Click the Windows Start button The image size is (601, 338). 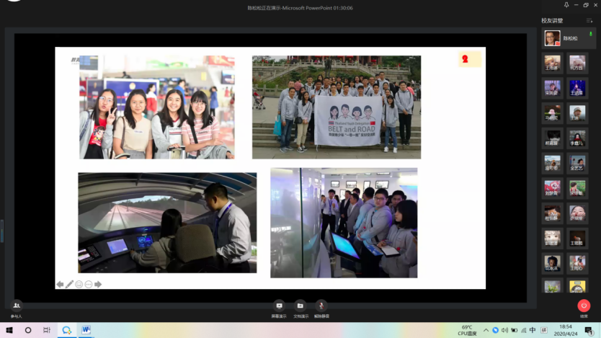click(x=9, y=330)
